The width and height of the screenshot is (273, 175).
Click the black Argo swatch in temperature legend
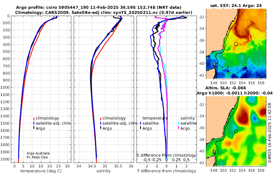34,128
